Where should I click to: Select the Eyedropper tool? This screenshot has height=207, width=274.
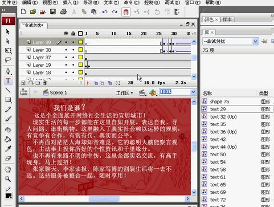click(8, 149)
